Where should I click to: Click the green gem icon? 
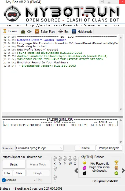(116, 173)
